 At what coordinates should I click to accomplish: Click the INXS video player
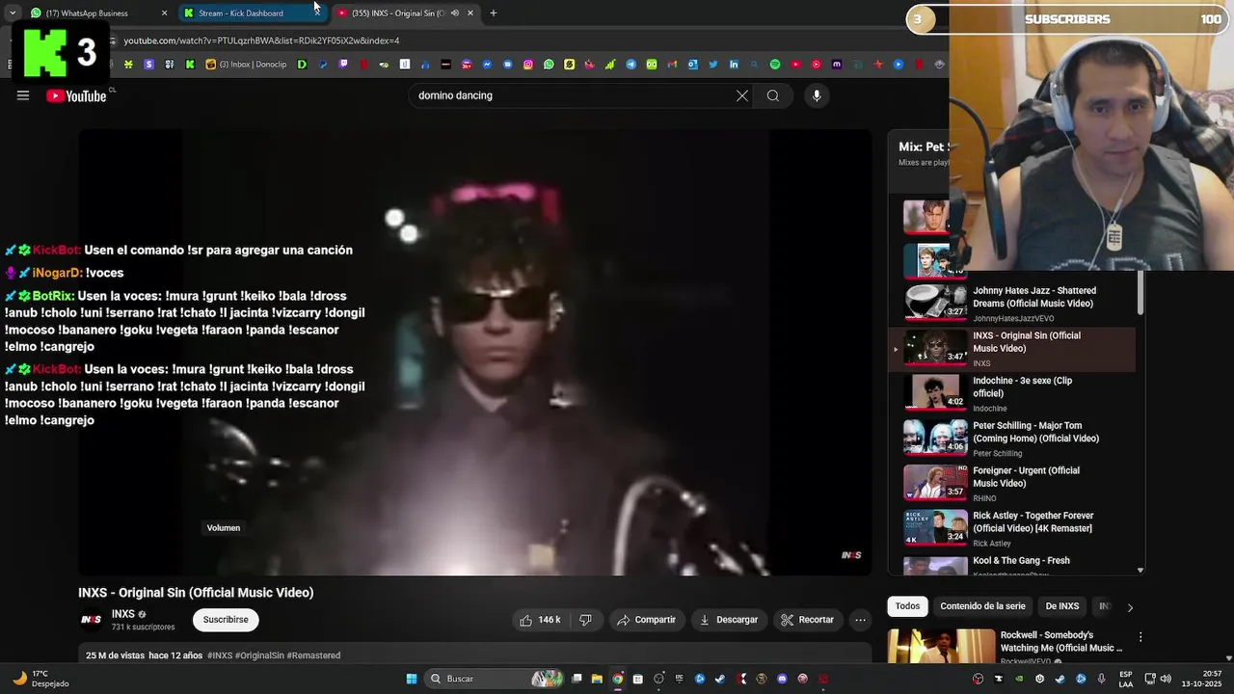474,352
